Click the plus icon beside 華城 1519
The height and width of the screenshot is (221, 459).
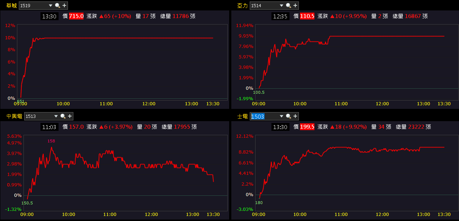coord(64,5)
